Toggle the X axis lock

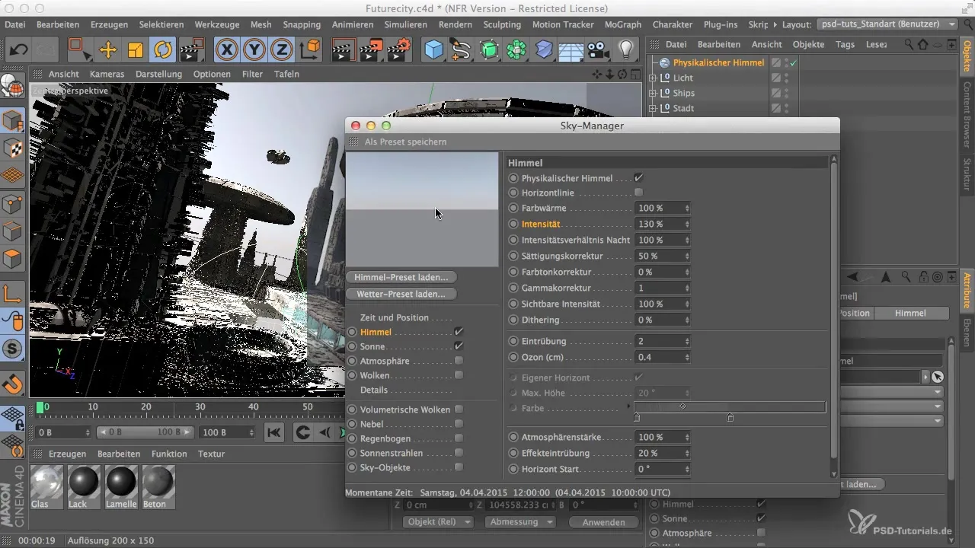[227, 50]
